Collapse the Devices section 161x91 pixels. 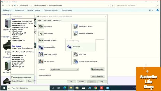[2, 15]
